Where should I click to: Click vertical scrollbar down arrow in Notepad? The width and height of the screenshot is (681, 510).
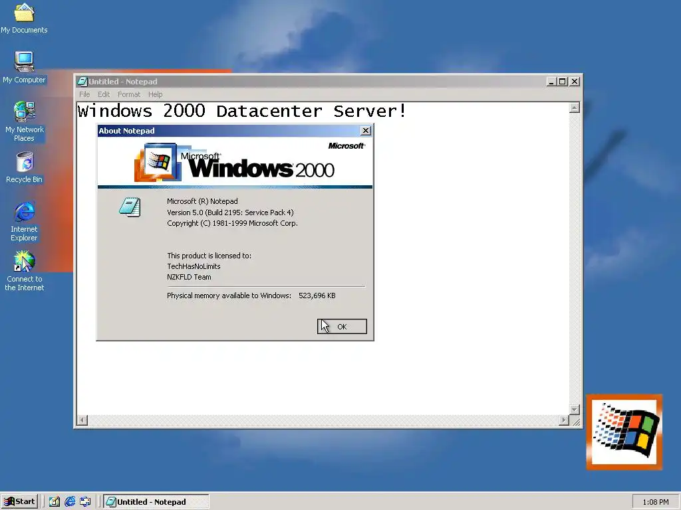coord(574,410)
